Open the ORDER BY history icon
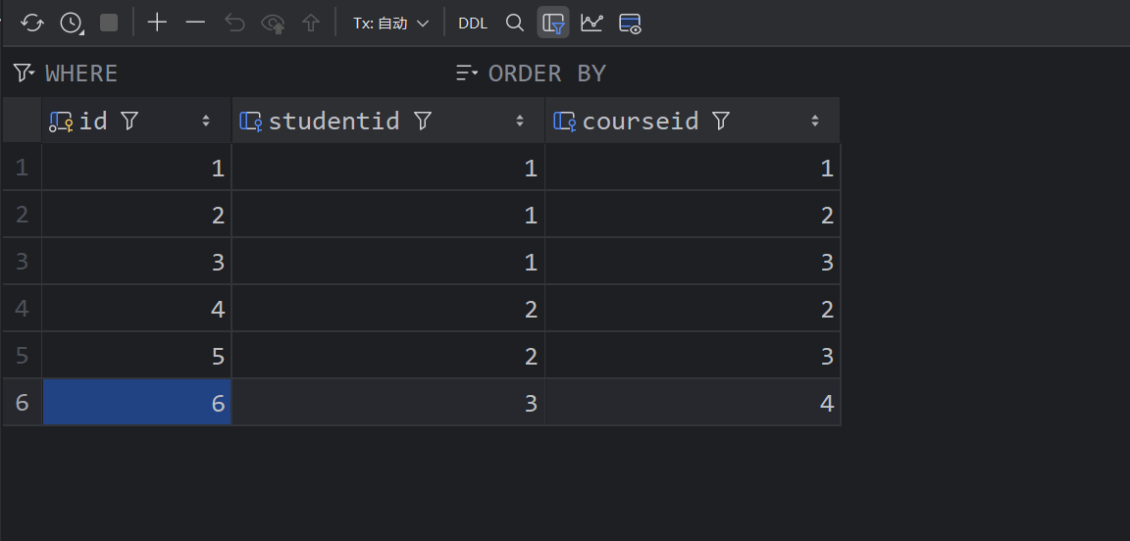The height and width of the screenshot is (541, 1130). [x=467, y=73]
